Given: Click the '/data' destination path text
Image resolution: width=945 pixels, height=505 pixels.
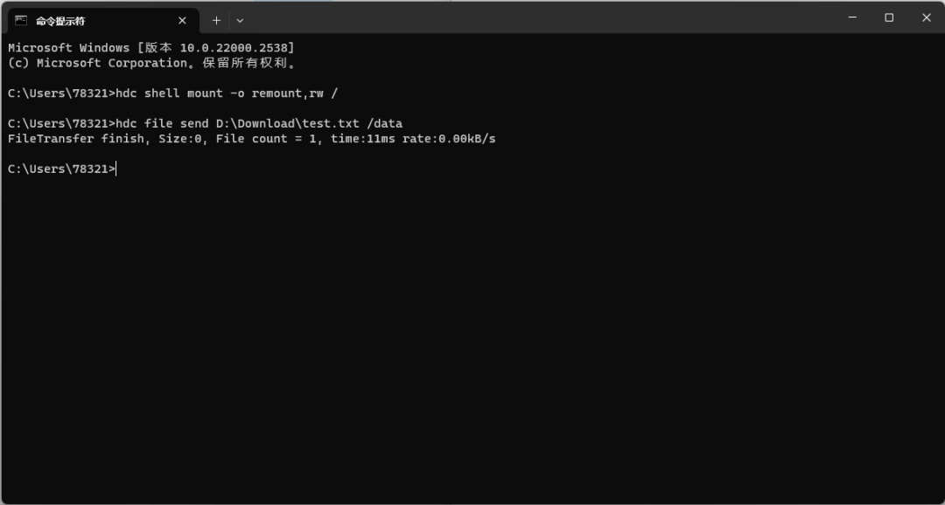Looking at the screenshot, I should (x=384, y=124).
